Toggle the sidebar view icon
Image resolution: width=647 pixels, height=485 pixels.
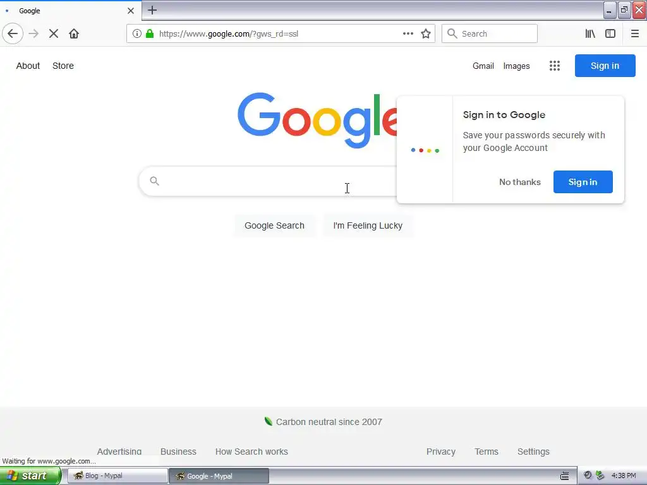(610, 33)
